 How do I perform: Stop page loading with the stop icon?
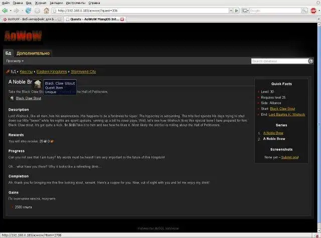pos(37,11)
